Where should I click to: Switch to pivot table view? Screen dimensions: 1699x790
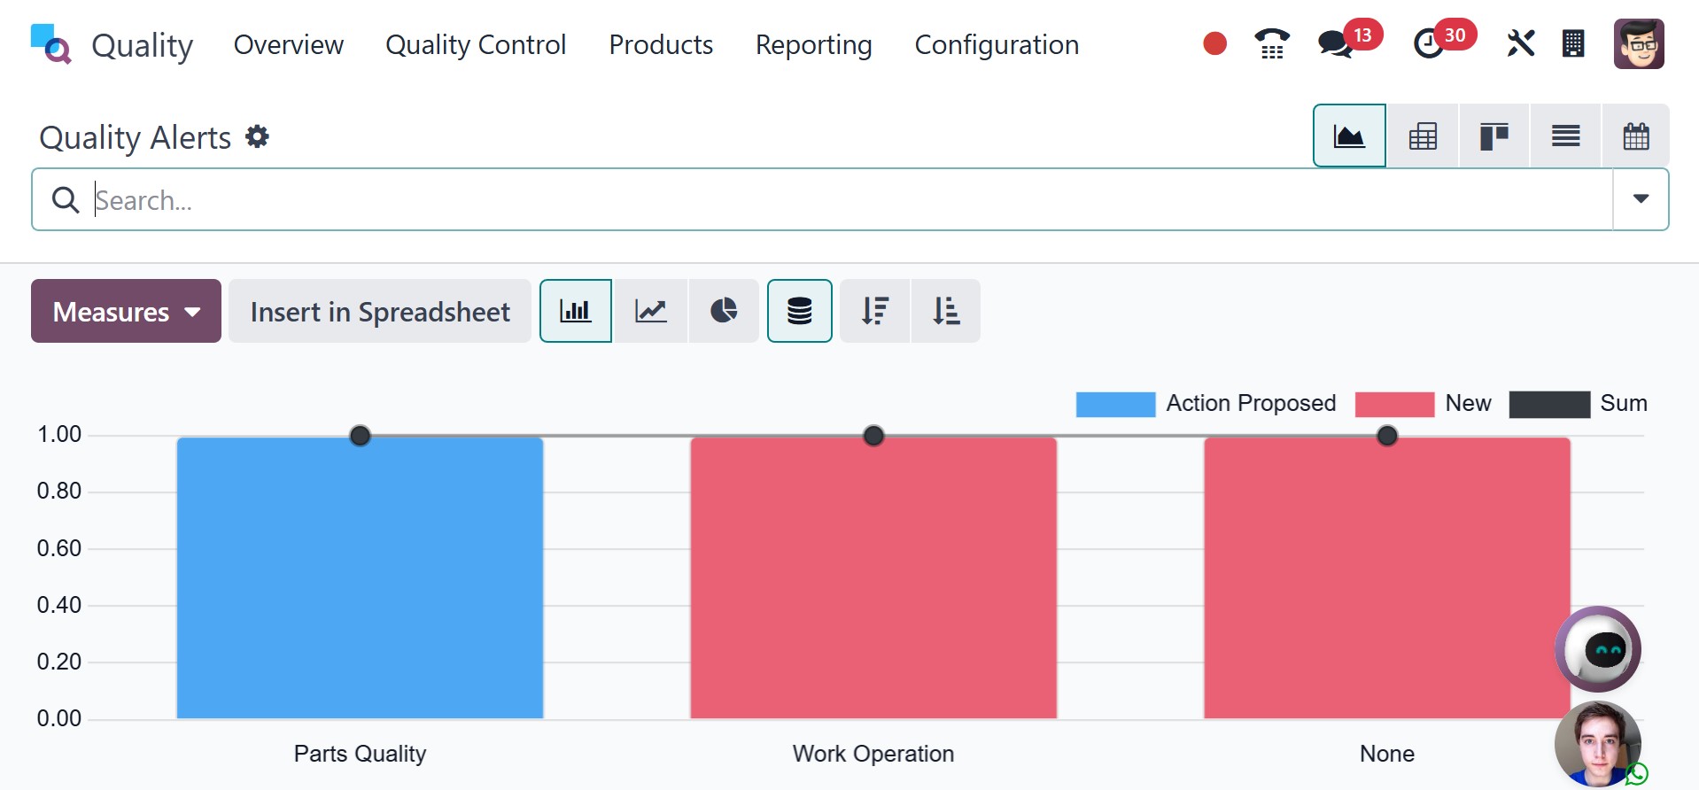point(1423,136)
